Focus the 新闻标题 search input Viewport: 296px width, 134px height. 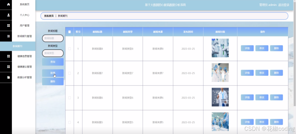click(53, 38)
